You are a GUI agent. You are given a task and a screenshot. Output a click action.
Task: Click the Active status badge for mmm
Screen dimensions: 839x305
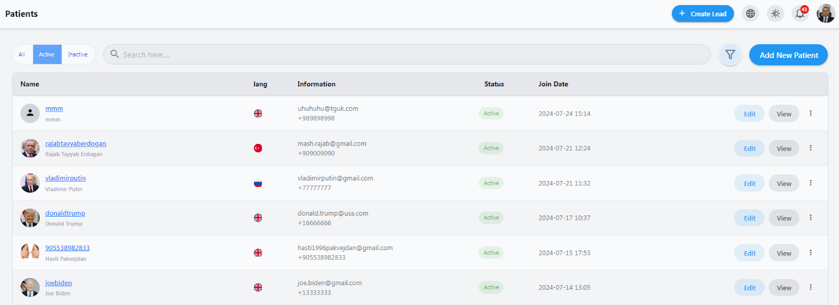[x=491, y=113]
